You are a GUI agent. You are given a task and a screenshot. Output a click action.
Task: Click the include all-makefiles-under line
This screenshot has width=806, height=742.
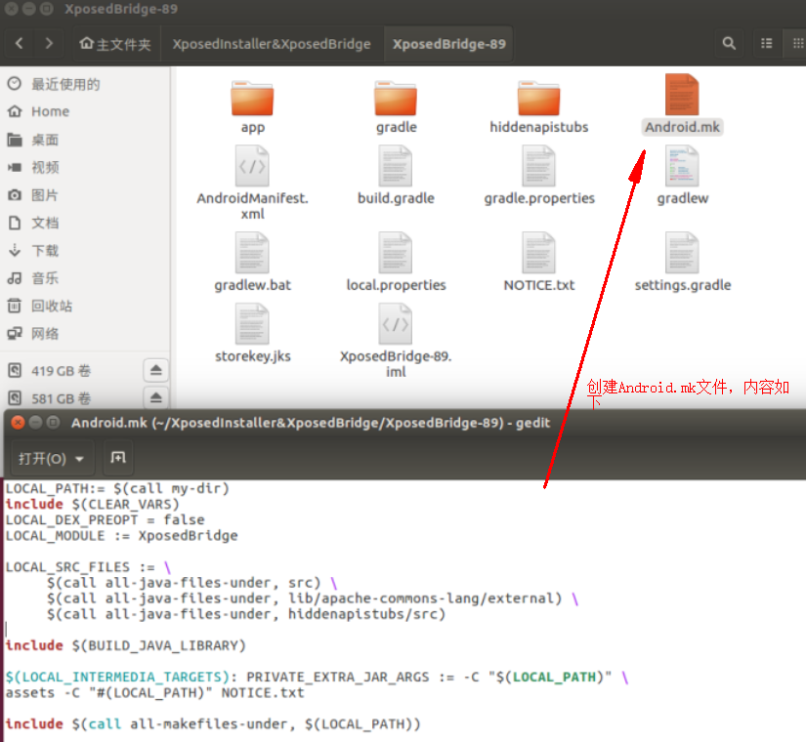click(x=213, y=724)
